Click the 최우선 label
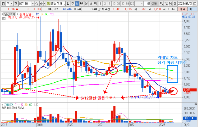Image resolution: width=198 pixels, height=127 pixels. (x=106, y=9)
